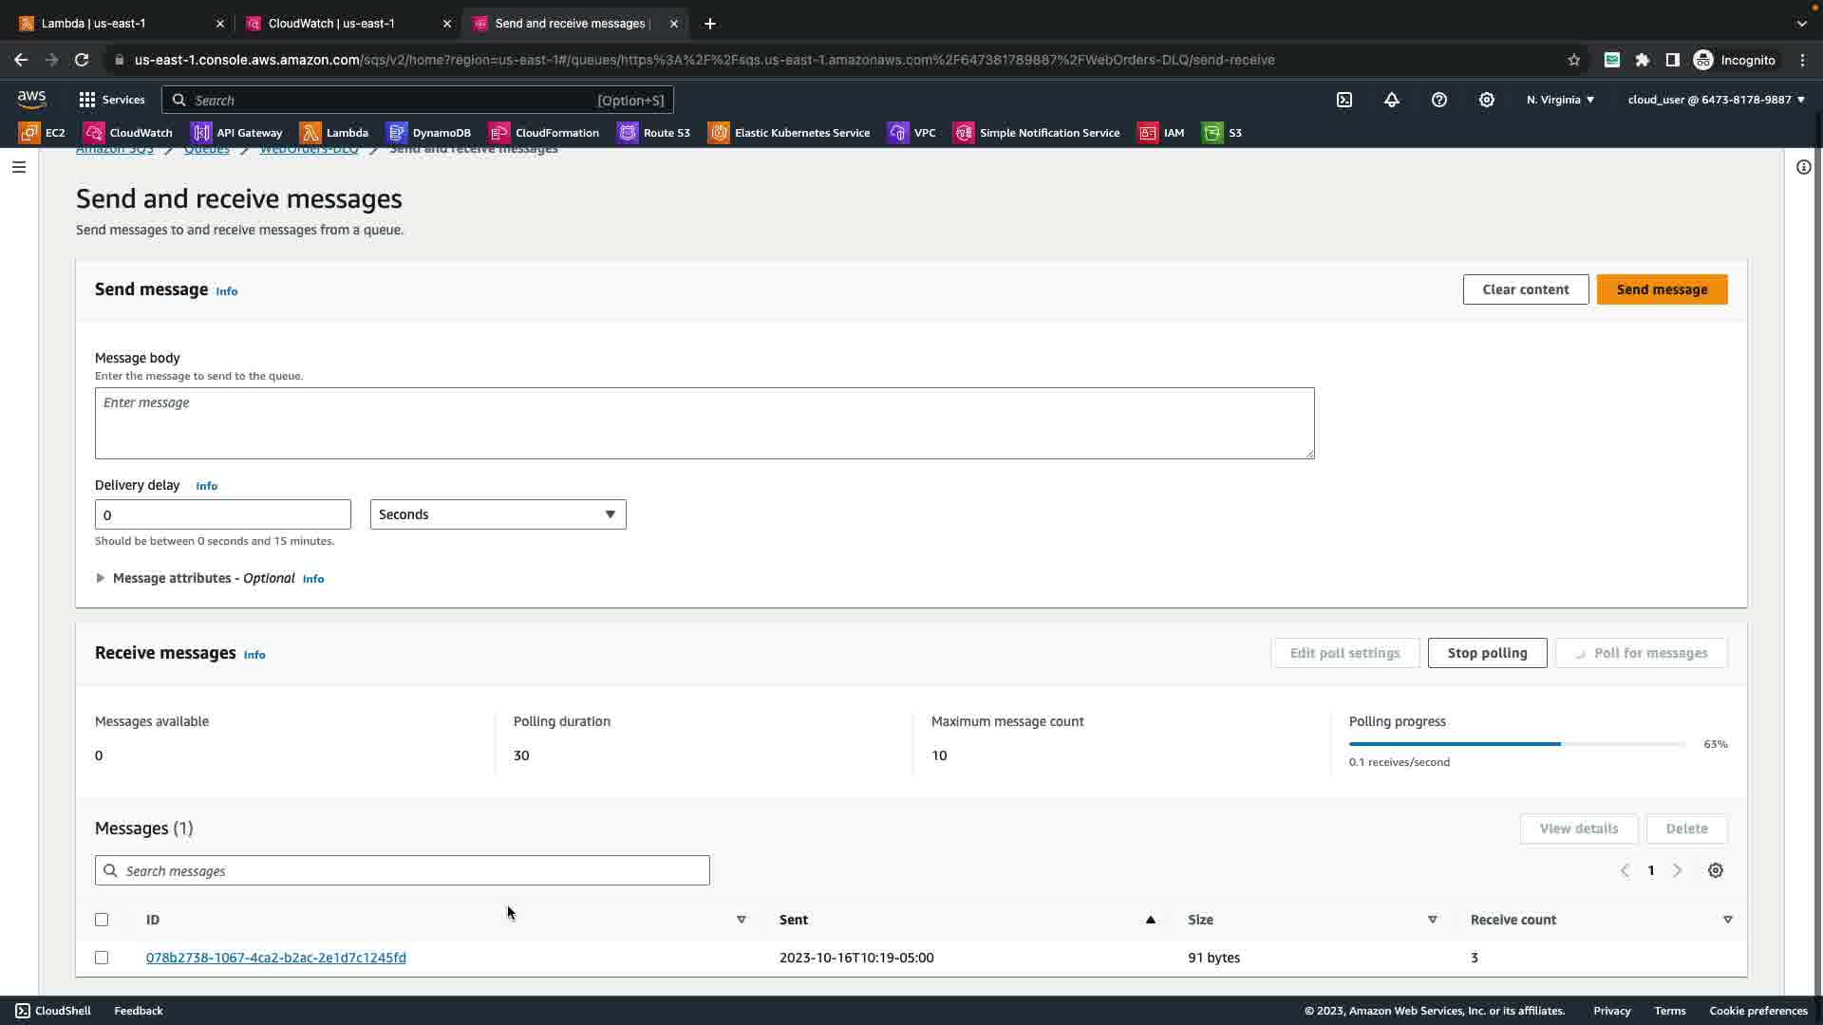
Task: Click the Message body text area
Action: [705, 423]
